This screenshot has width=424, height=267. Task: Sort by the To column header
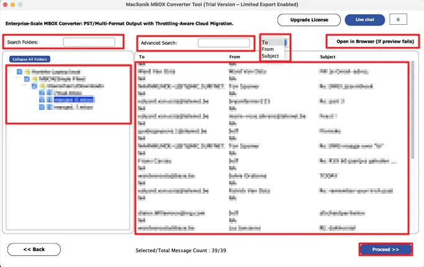(142, 57)
